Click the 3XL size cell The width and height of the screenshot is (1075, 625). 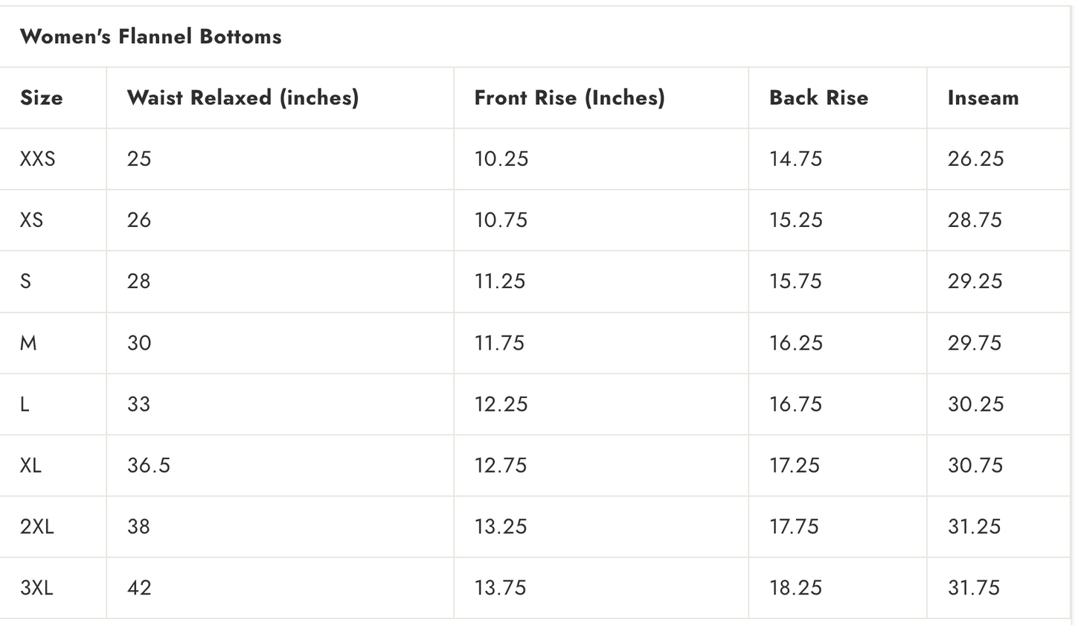36,588
